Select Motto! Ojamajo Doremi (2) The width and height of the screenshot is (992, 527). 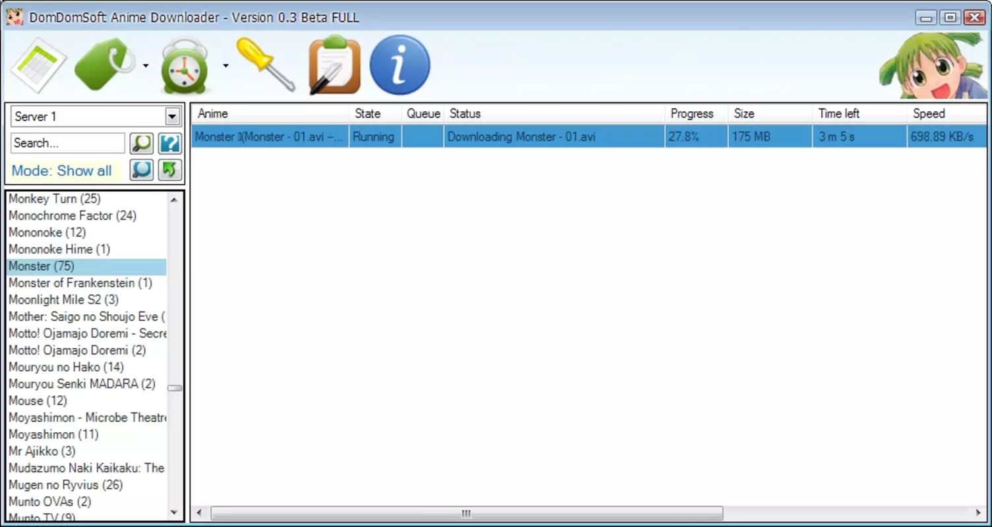click(x=86, y=350)
